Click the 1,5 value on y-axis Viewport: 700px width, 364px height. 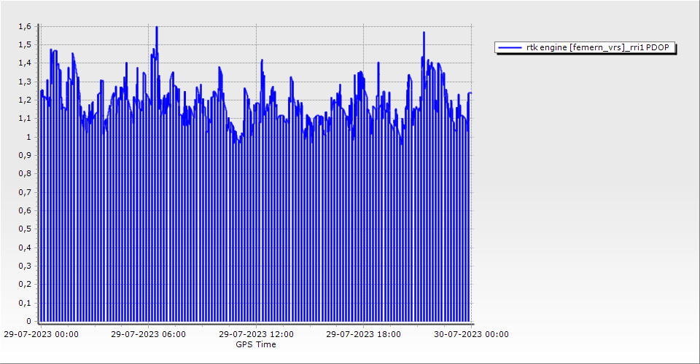pos(25,44)
